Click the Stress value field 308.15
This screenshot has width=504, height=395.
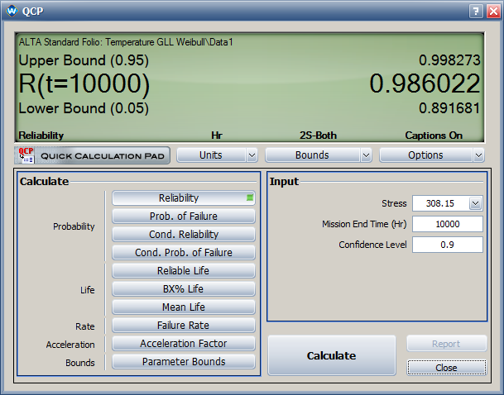pyautogui.click(x=440, y=203)
